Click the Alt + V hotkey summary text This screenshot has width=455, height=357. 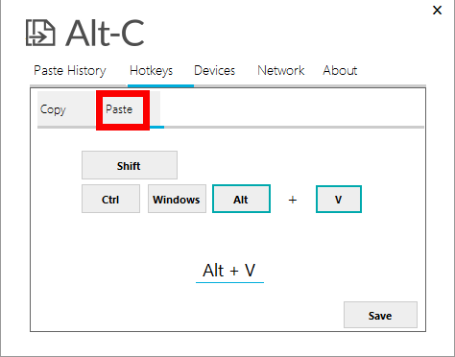pos(229,271)
